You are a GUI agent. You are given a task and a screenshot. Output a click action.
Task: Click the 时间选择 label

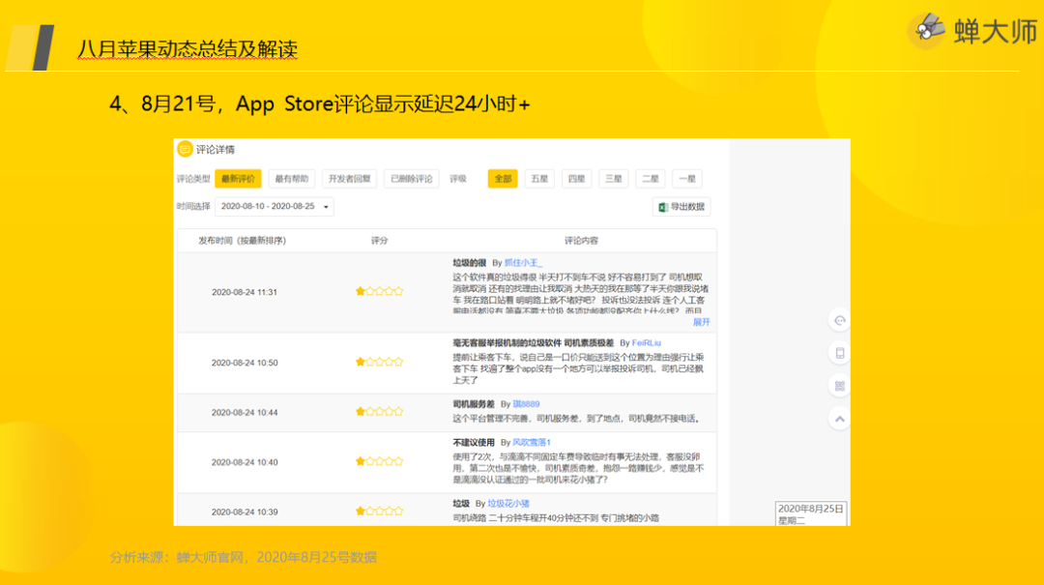[193, 207]
